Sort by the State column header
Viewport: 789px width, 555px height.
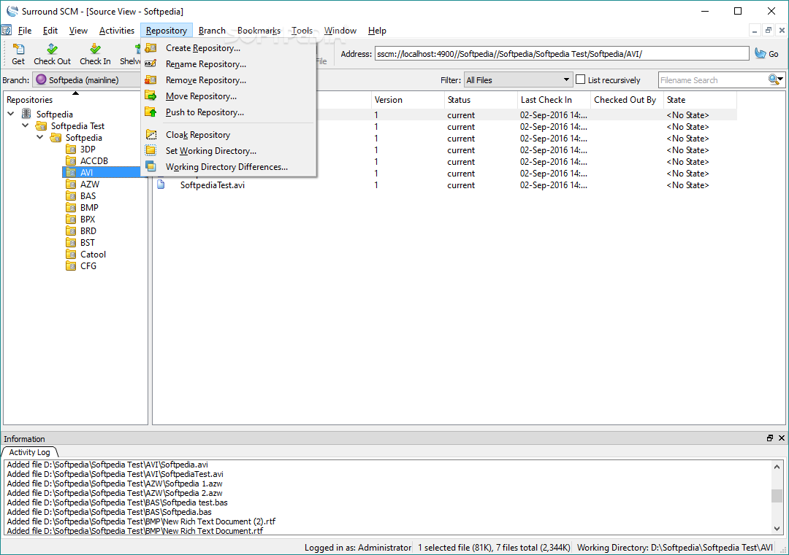(x=700, y=99)
